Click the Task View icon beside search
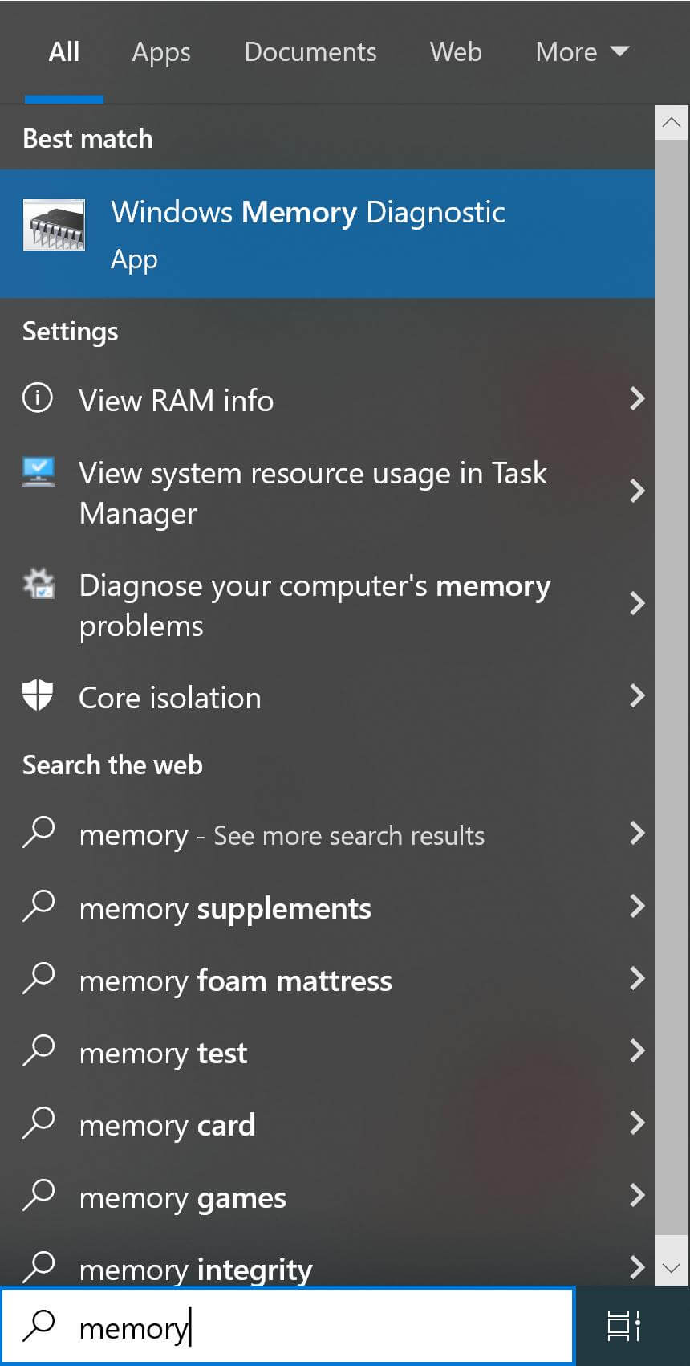 click(623, 1326)
